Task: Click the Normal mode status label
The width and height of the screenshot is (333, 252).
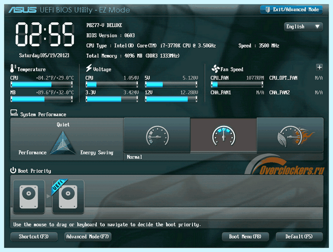Action: pyautogui.click(x=134, y=157)
